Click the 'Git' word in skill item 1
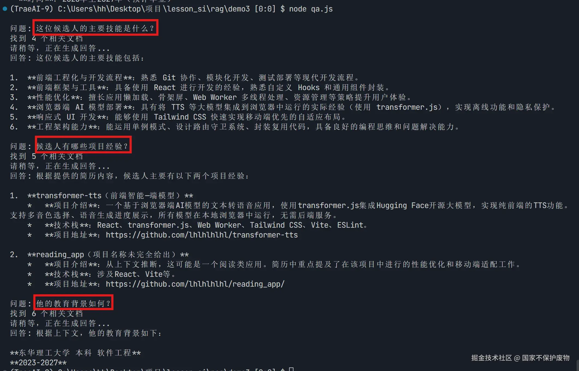This screenshot has height=371, width=579. (x=169, y=78)
